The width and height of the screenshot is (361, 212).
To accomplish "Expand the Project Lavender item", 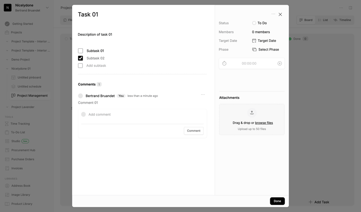I will (7, 107).
